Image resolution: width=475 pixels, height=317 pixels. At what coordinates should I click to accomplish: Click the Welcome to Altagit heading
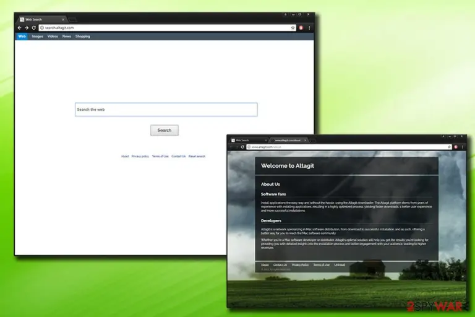(287, 166)
